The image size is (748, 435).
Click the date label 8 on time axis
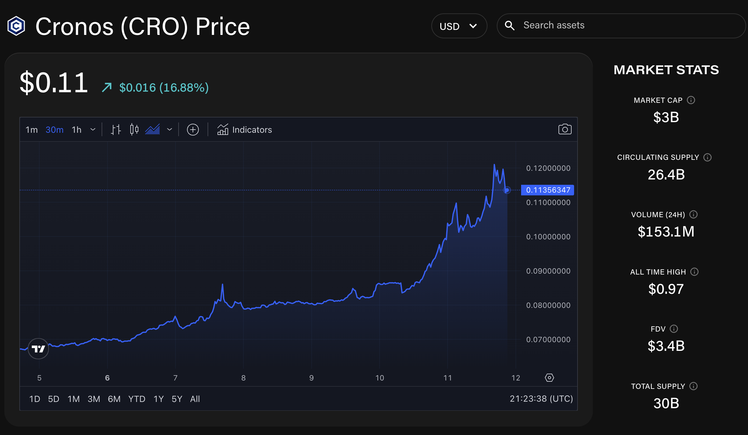(x=243, y=378)
